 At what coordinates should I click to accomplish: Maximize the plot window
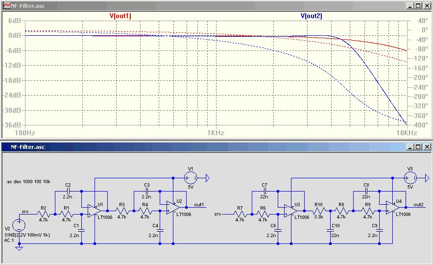click(418, 5)
